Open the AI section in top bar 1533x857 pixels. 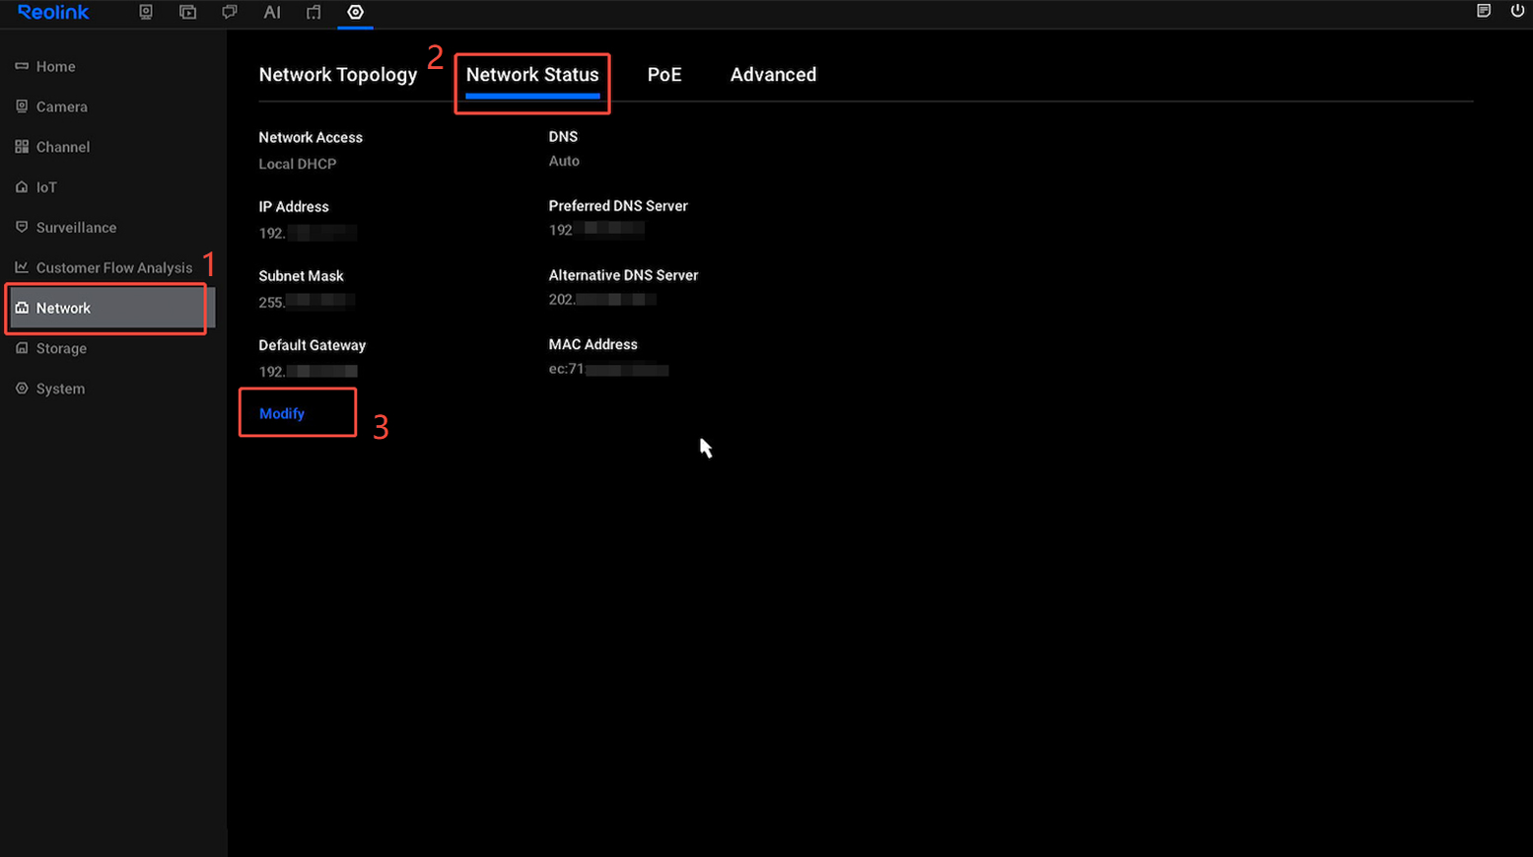[x=272, y=12]
